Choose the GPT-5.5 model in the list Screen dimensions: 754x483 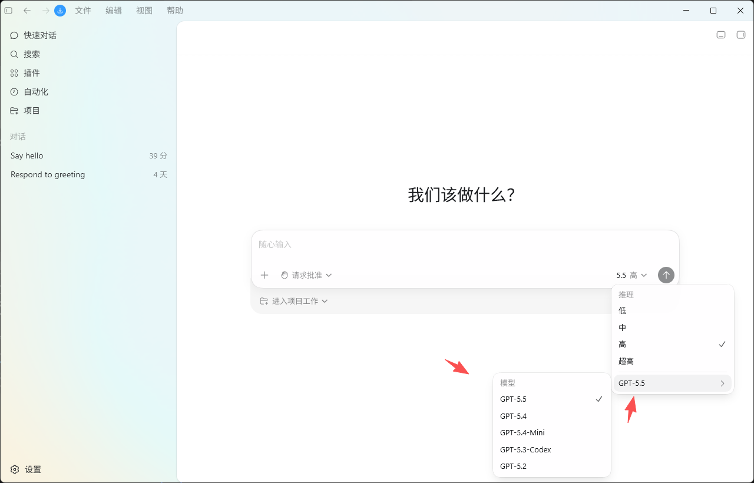click(552, 399)
